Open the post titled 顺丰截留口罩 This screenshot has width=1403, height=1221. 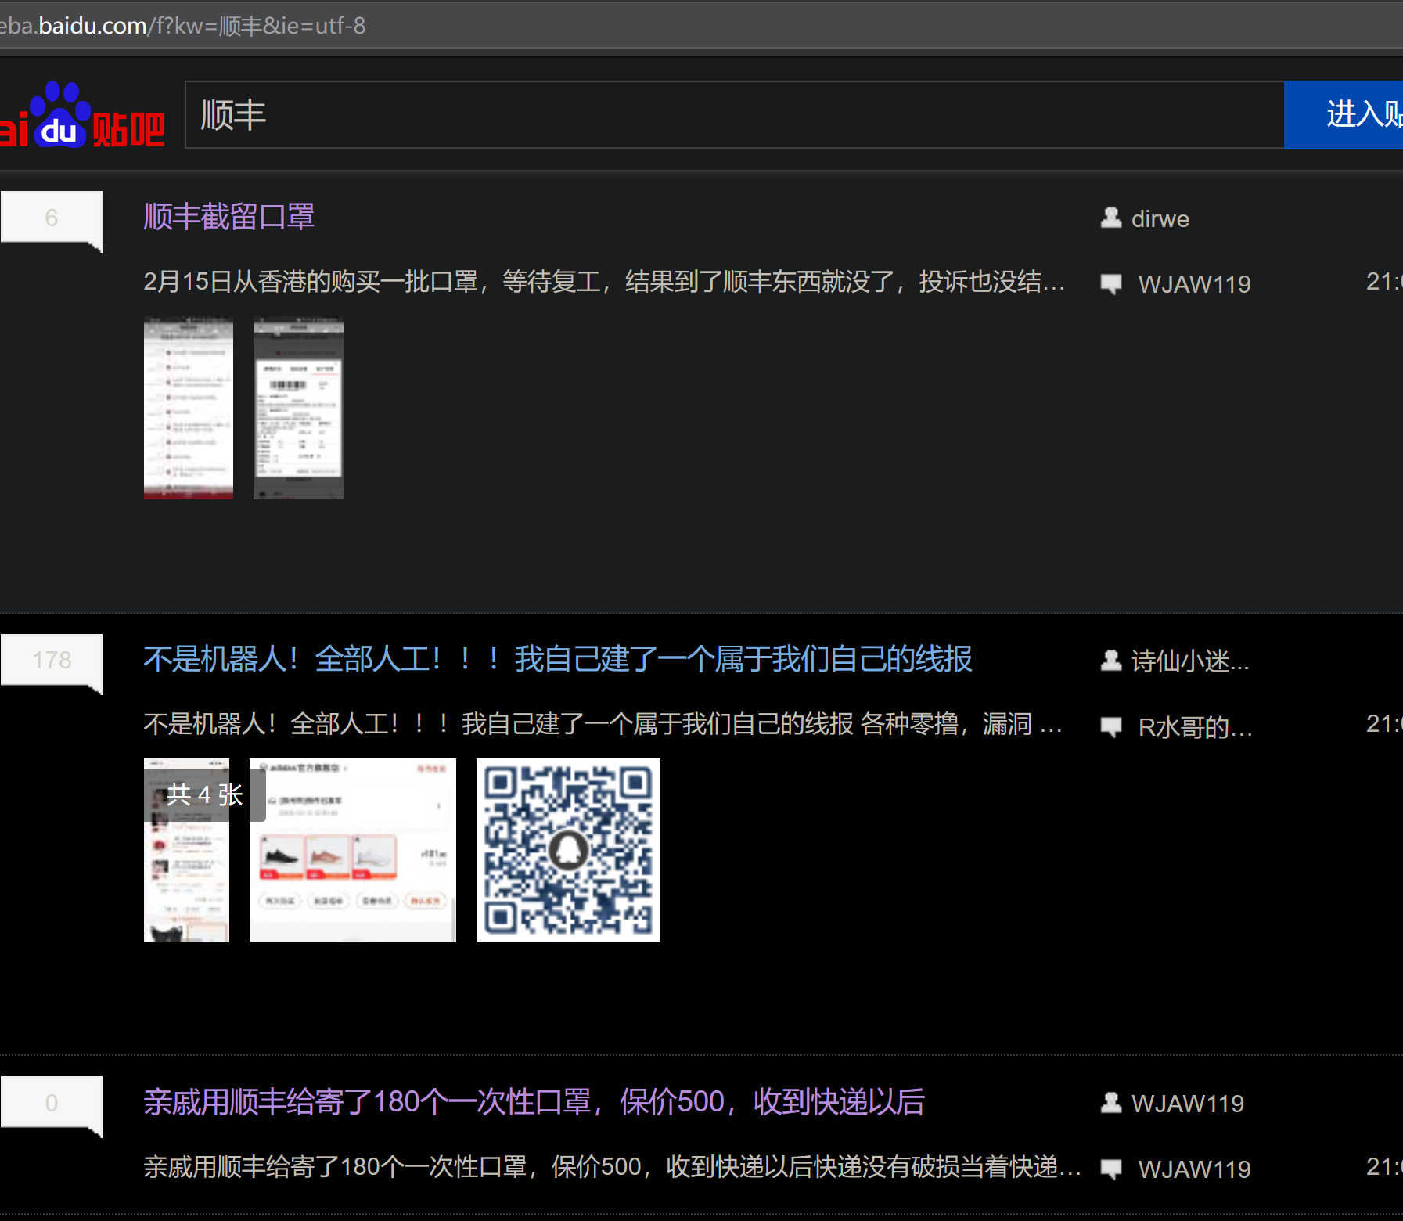tap(228, 217)
